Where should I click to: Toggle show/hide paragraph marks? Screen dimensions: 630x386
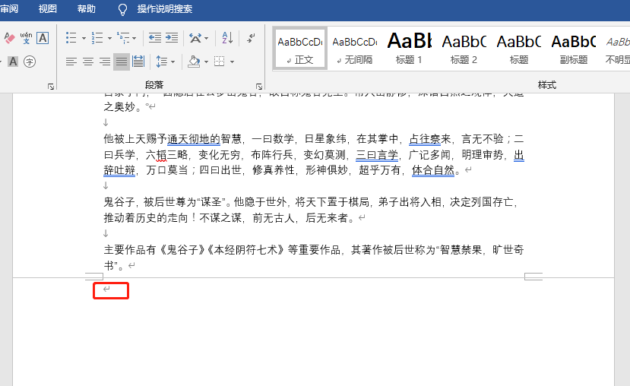tap(251, 36)
